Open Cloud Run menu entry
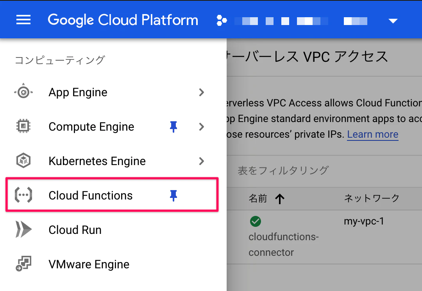 click(75, 230)
